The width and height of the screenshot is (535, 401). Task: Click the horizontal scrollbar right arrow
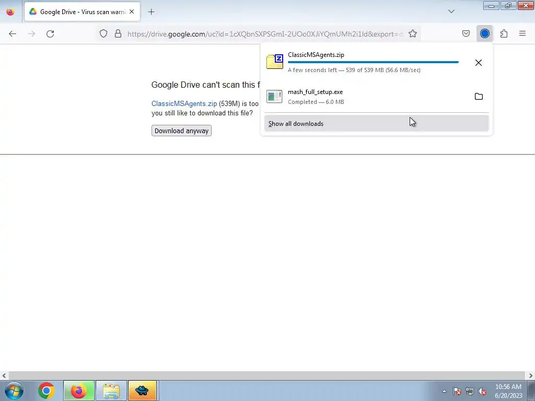[531, 375]
